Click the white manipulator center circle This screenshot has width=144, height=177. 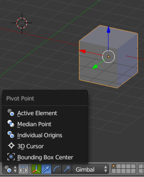coord(108,57)
